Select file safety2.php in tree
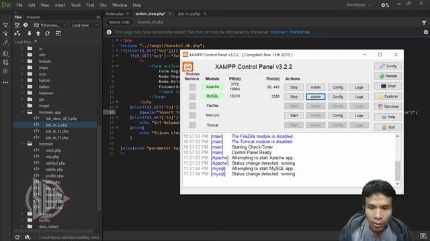This screenshot has height=241, width=430. (x=55, y=163)
